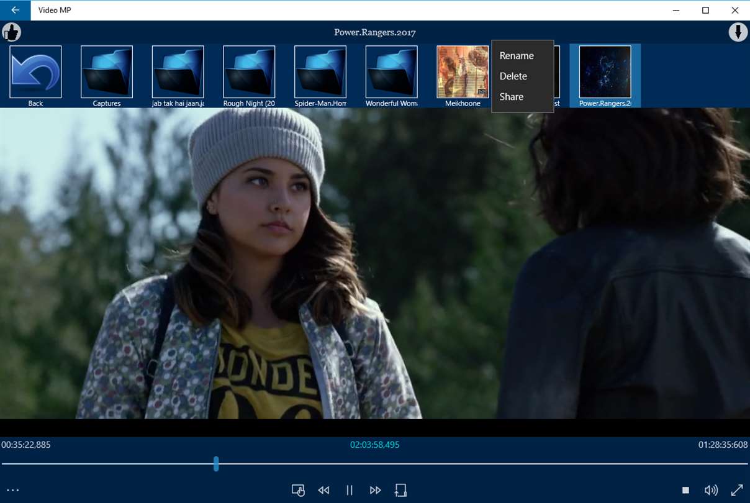Open the three-dots more options menu

[13, 490]
